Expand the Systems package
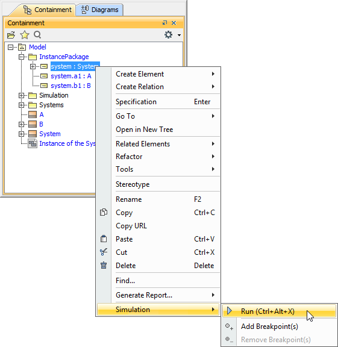Screen dimensions: 338x347 [22, 105]
